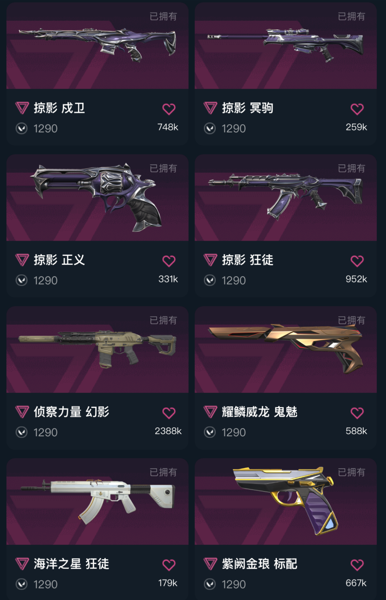Favorite the 掠影 正义 revolver skin
This screenshot has width=386, height=600.
click(x=169, y=261)
